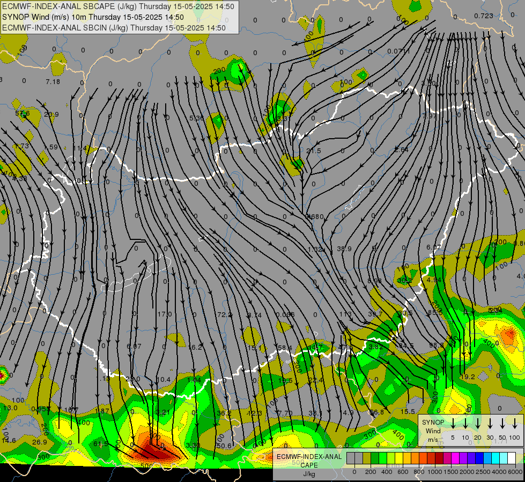
Task: Select the white 6000 CAPE legend swatch
Action: click(x=511, y=458)
